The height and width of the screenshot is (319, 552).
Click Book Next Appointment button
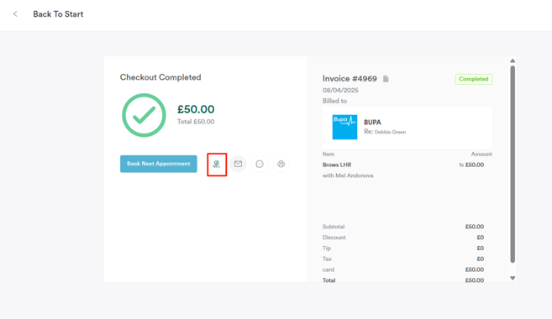click(159, 164)
